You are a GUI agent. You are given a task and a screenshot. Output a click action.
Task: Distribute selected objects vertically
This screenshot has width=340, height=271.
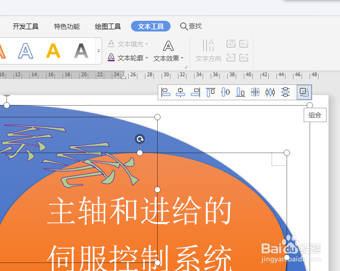click(285, 92)
